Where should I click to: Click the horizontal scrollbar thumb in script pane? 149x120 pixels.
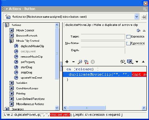(87, 108)
